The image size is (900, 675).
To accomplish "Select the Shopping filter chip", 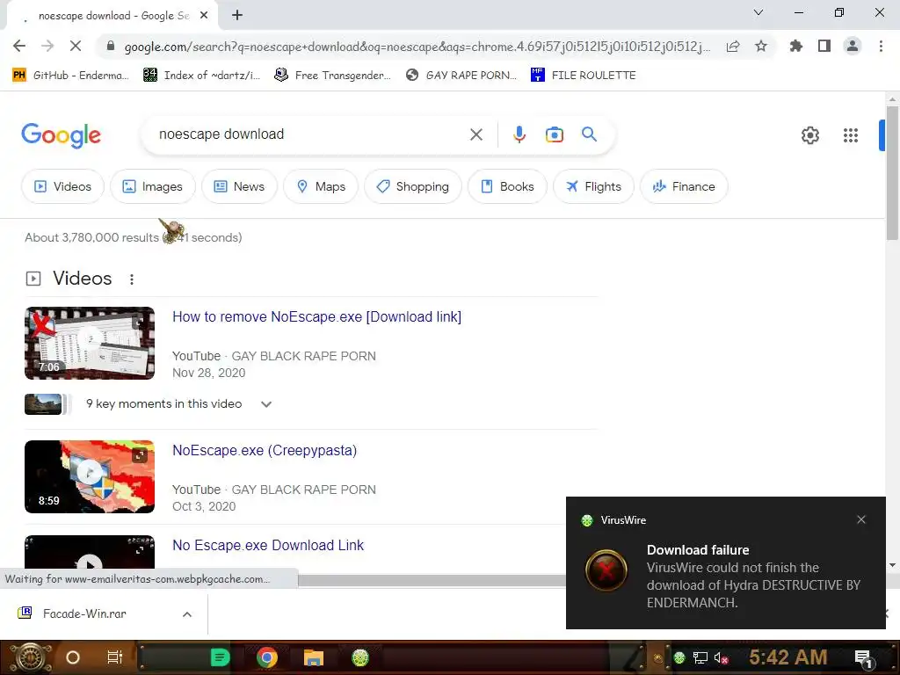I will coord(413,186).
